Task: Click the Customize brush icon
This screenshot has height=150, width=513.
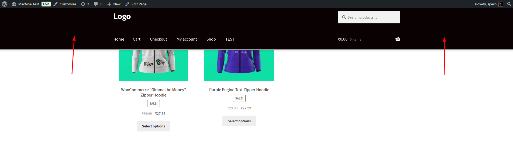Action: pyautogui.click(x=56, y=4)
